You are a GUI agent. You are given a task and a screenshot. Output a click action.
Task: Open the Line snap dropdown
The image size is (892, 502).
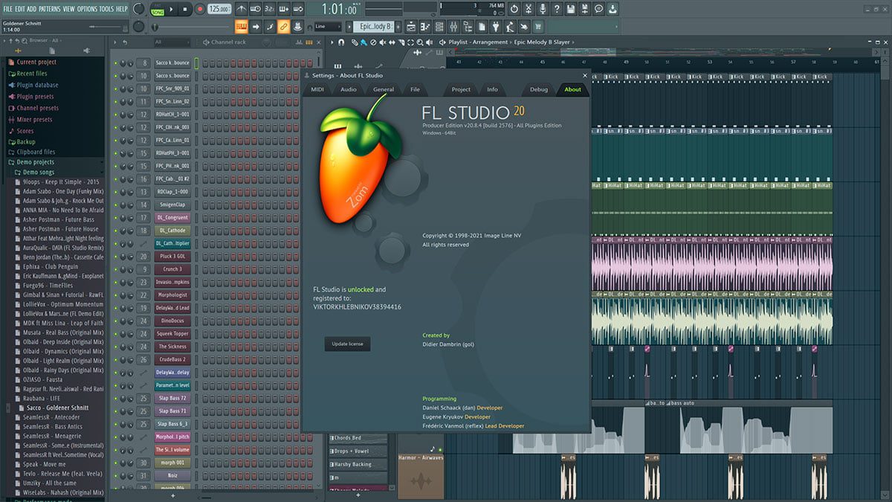328,27
